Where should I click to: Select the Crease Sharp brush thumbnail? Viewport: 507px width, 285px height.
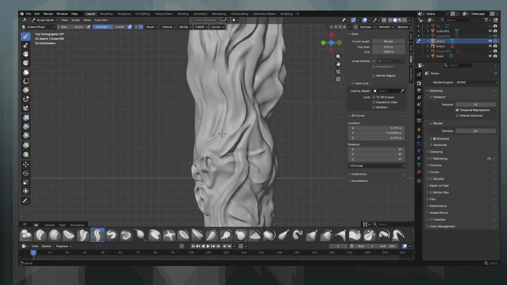point(97,235)
